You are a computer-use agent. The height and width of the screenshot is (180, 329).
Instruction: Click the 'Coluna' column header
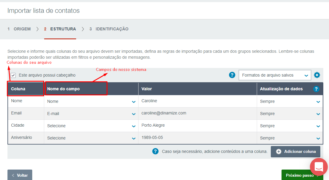pyautogui.click(x=26, y=89)
